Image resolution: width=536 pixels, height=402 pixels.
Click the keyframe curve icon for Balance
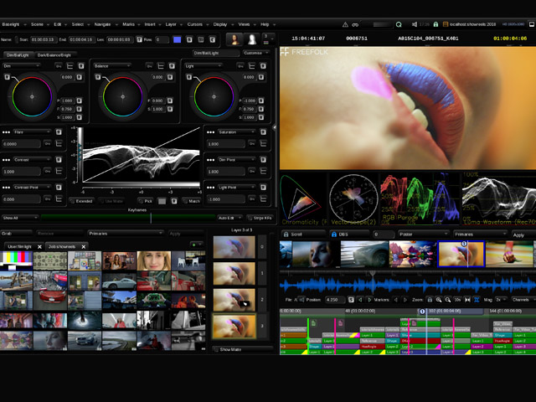coord(161,65)
